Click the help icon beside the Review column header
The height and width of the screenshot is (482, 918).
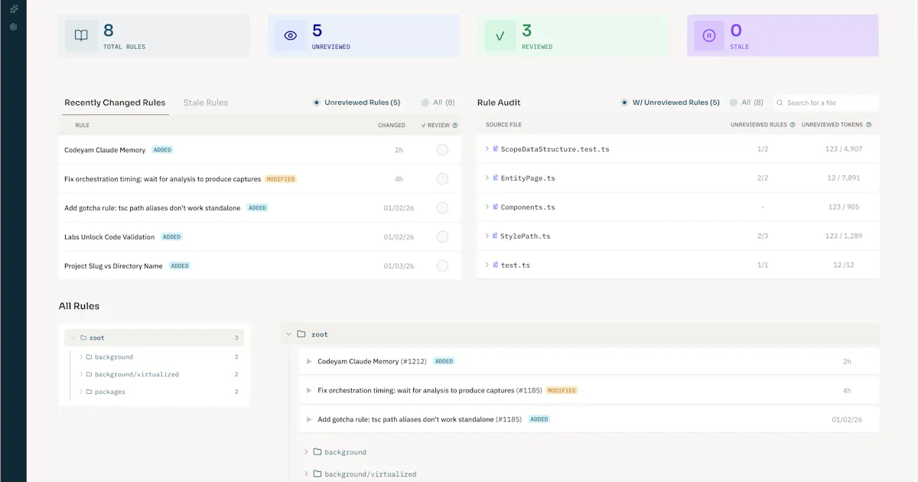(x=455, y=125)
